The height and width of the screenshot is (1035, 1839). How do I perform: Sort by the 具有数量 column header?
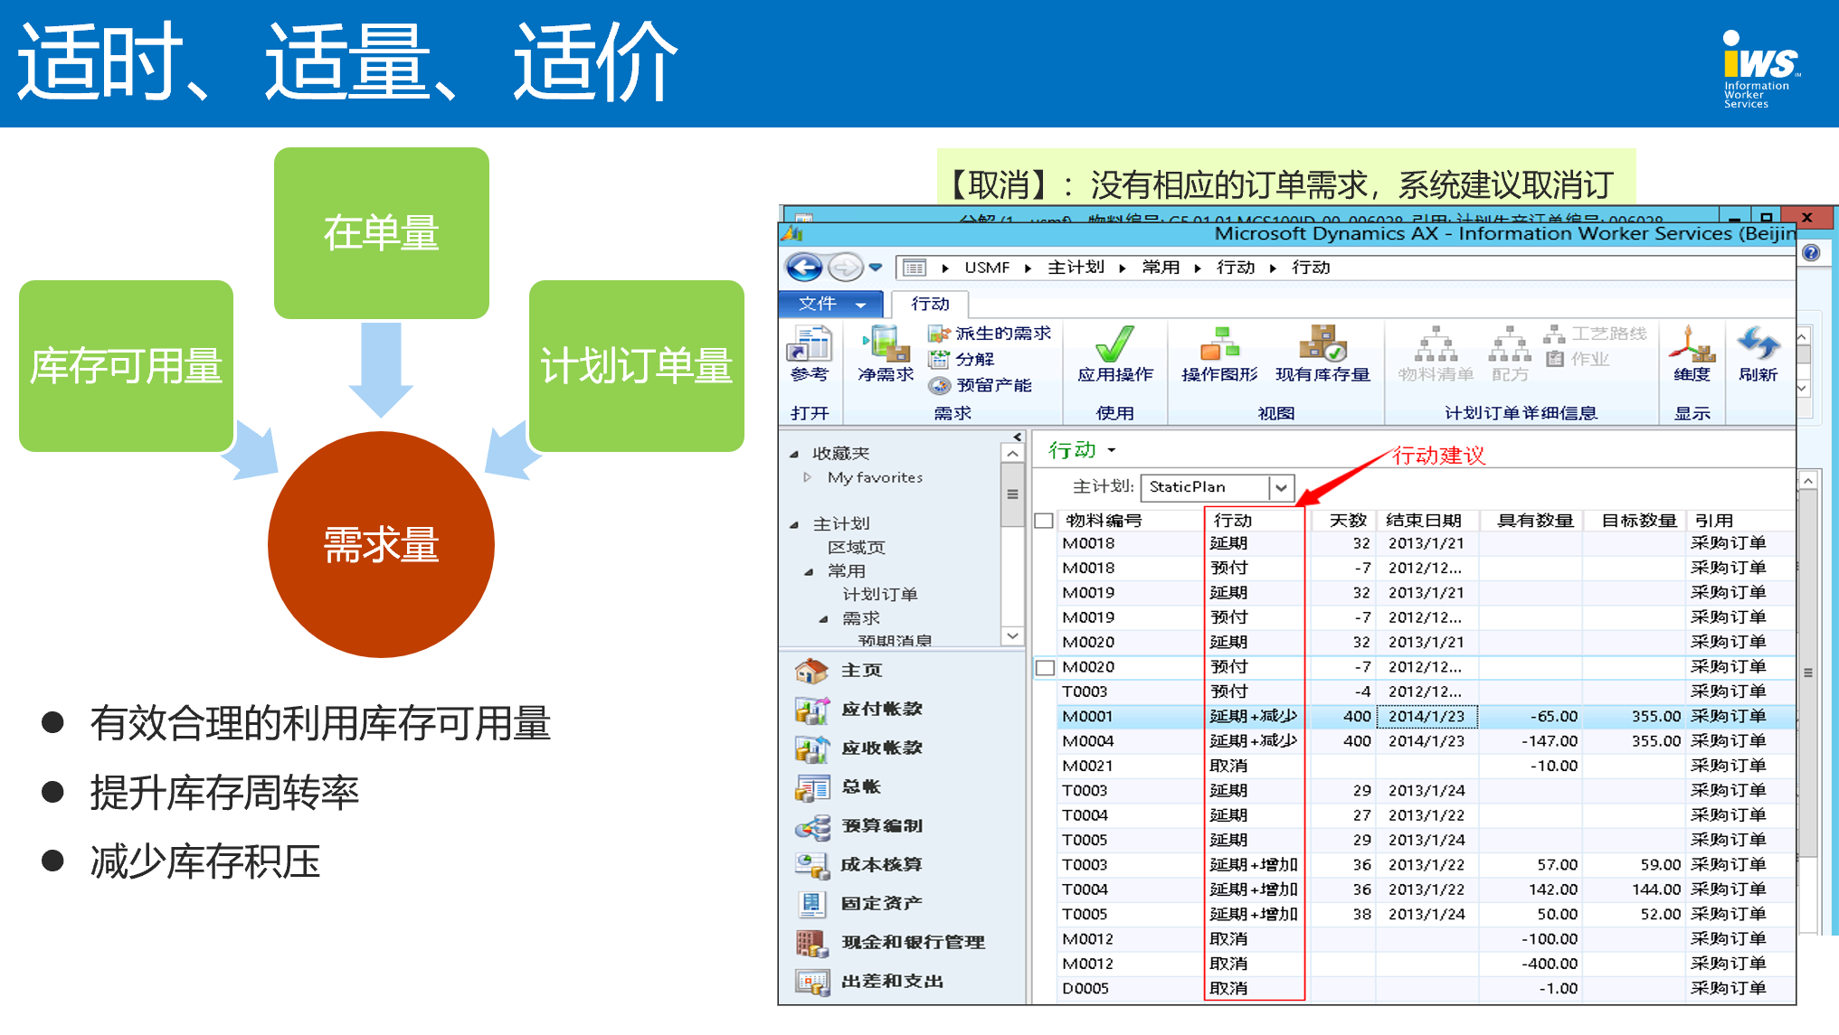point(1531,521)
